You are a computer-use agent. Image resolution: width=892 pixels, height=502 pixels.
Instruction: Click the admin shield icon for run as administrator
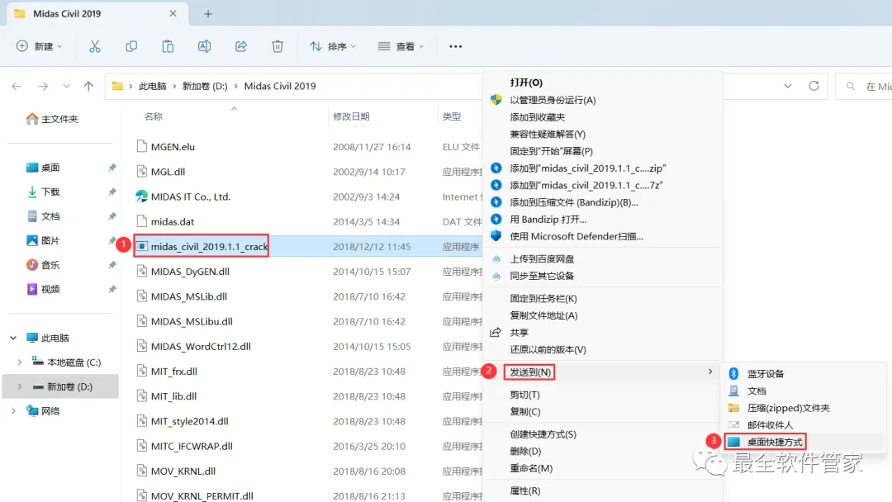[496, 100]
